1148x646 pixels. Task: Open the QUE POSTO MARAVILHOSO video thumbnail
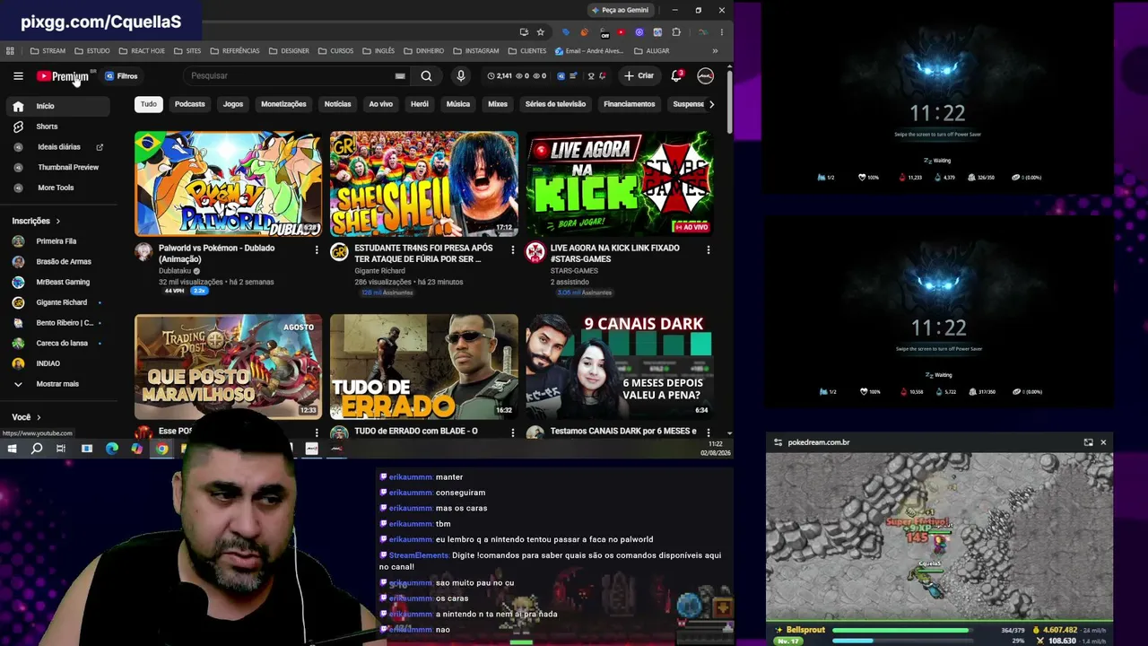click(x=228, y=366)
